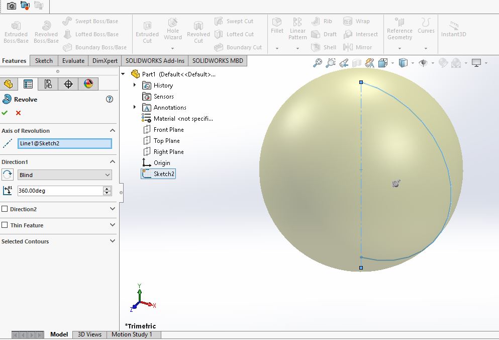Enable the Direction2 checkbox
The width and height of the screenshot is (499, 340).
click(x=5, y=209)
